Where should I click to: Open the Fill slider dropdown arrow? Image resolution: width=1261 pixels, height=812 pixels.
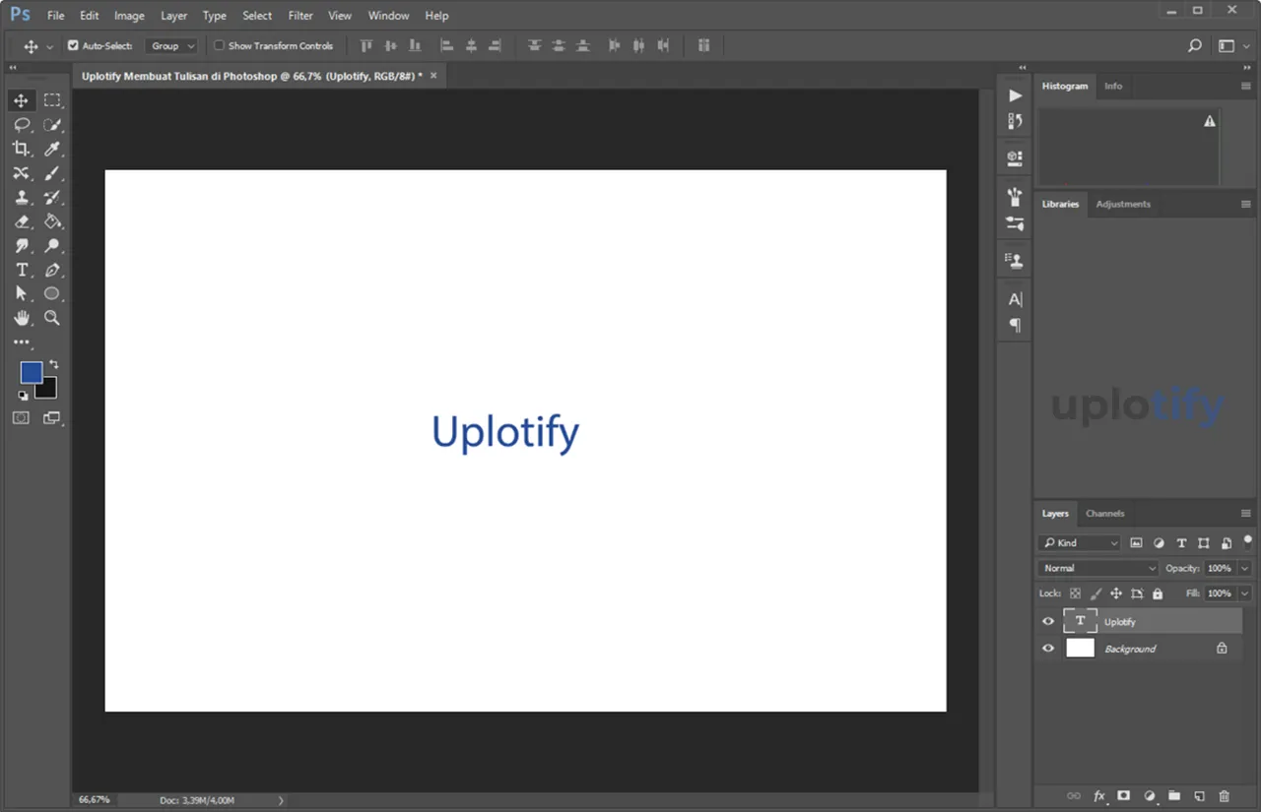click(1245, 593)
